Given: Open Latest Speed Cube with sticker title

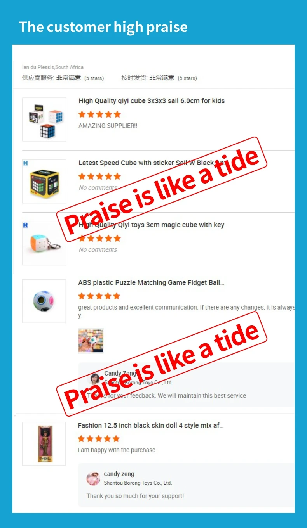Looking at the screenshot, I should click(152, 163).
